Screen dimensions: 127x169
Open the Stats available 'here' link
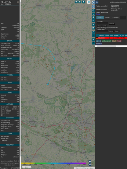[98, 14]
